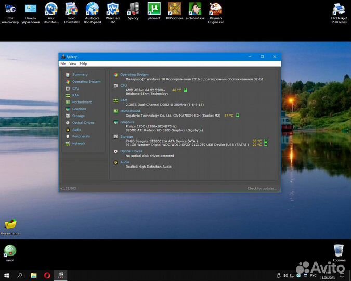Screen dimensions: 351x281
Task: Open the notification center icon
Action: tap(342, 275)
